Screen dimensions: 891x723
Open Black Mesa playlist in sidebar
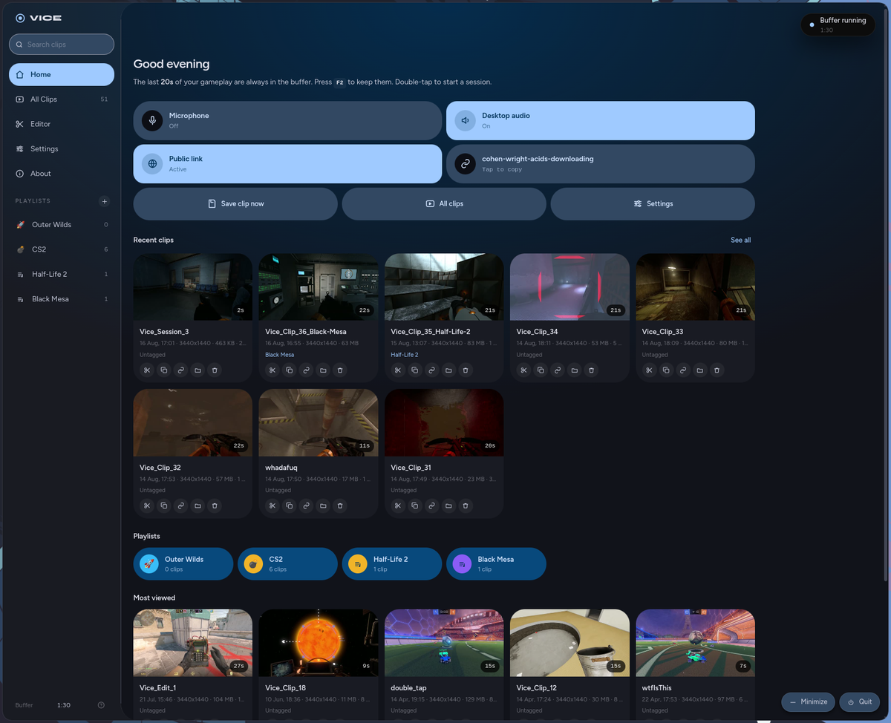coord(62,299)
